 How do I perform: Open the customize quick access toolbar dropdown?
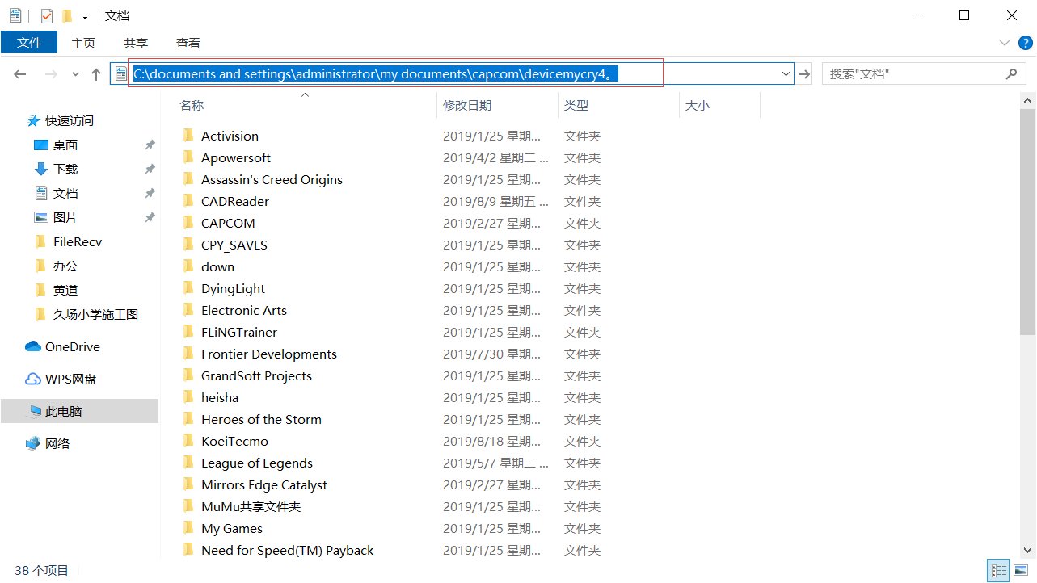click(x=85, y=16)
